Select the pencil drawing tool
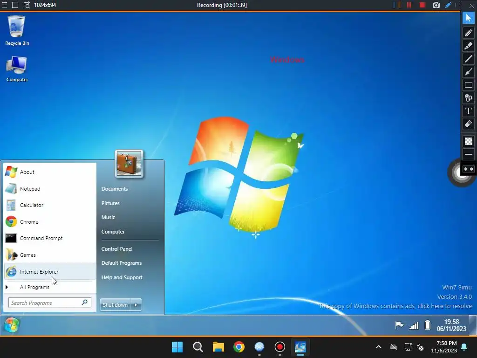The image size is (477, 358). [x=469, y=32]
